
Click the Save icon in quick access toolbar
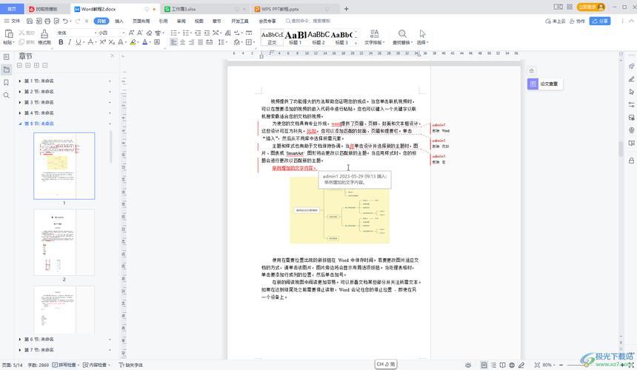click(x=30, y=21)
